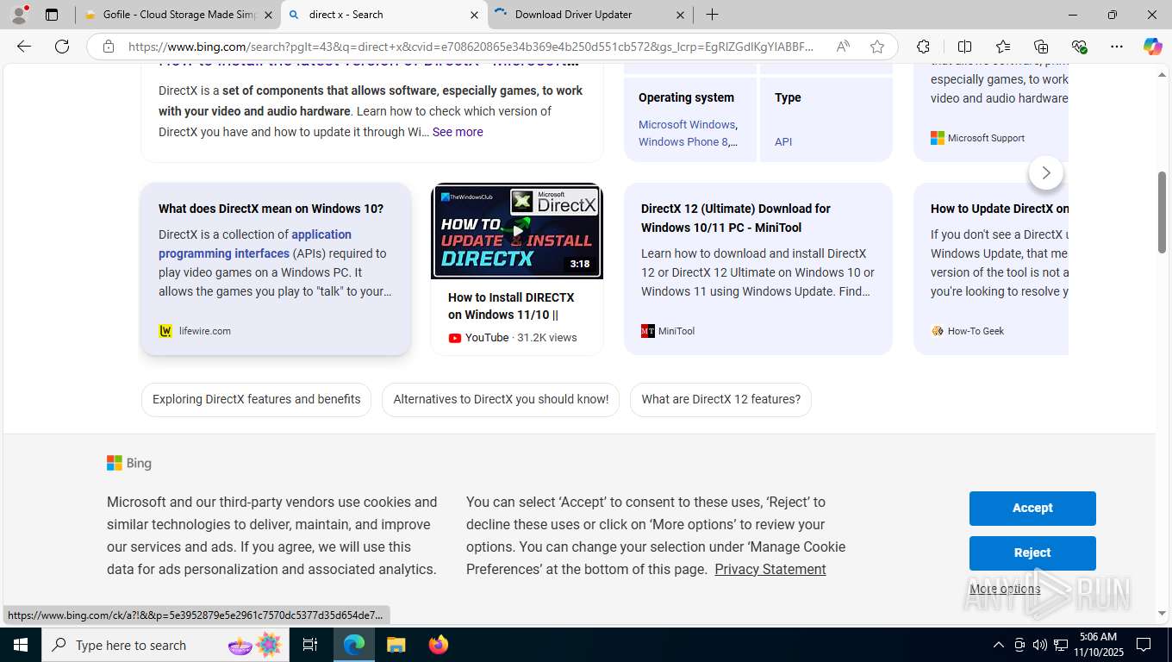The image size is (1172, 662).
Task: Click the browser back arrow
Action: click(24, 47)
